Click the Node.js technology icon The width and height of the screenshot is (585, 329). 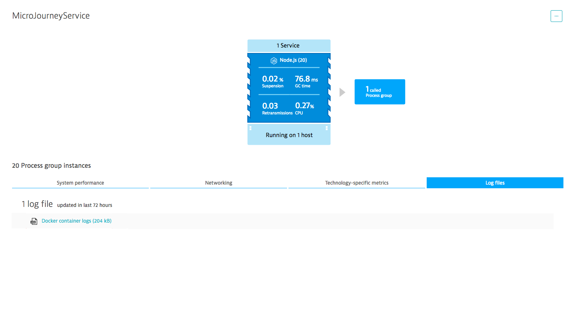(273, 61)
